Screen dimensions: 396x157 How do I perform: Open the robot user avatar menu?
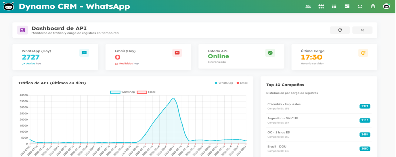point(386,6)
